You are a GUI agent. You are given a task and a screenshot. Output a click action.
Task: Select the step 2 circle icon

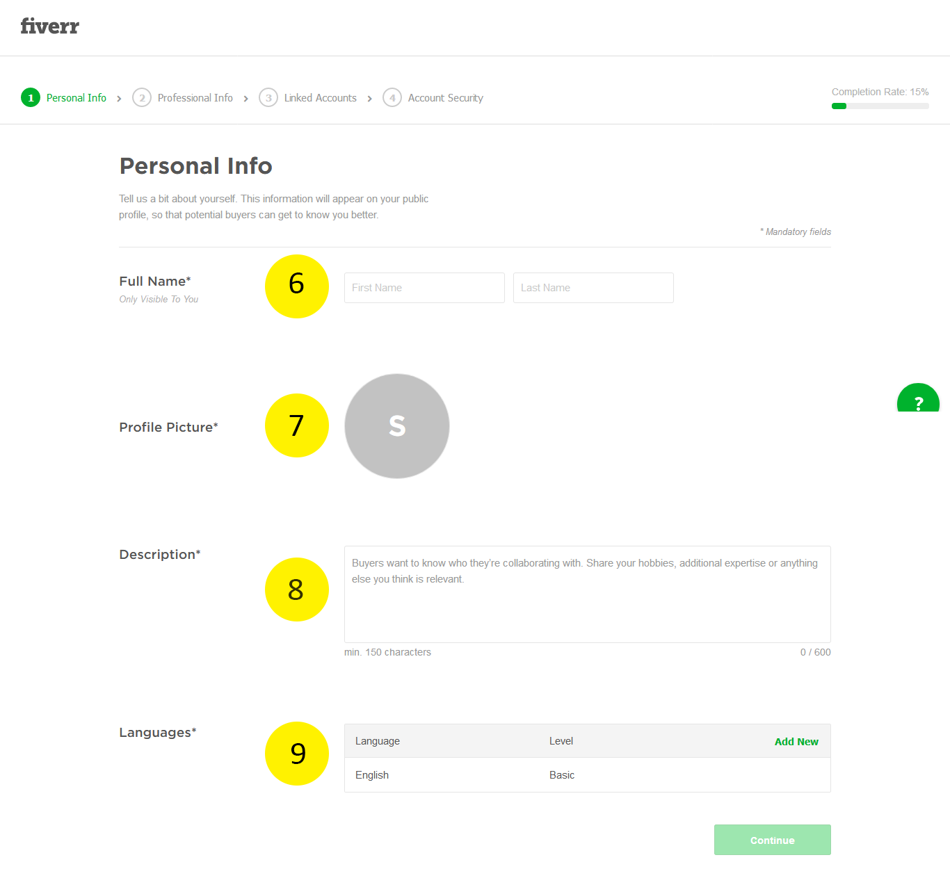point(142,98)
